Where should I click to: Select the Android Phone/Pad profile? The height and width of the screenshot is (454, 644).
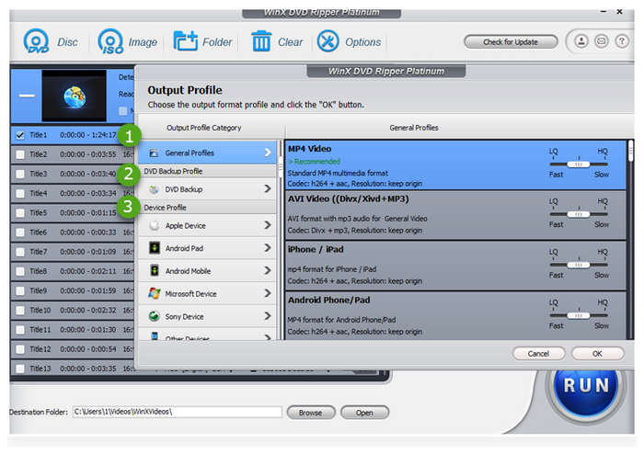[x=455, y=315]
